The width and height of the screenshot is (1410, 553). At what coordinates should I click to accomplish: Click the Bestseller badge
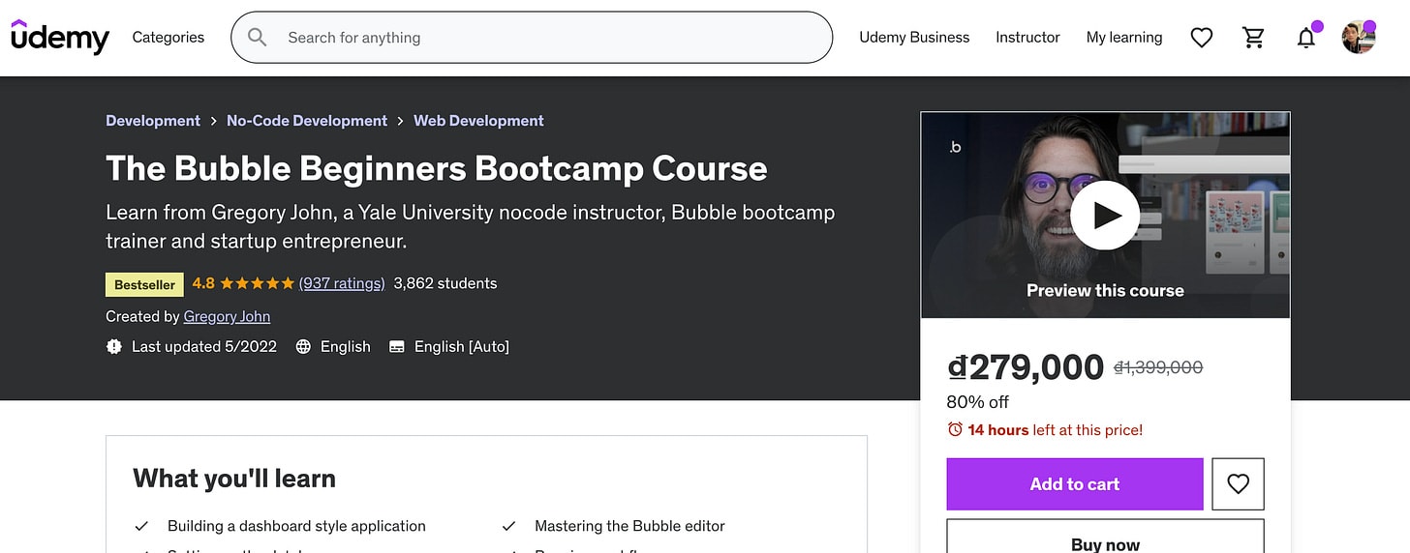(144, 284)
